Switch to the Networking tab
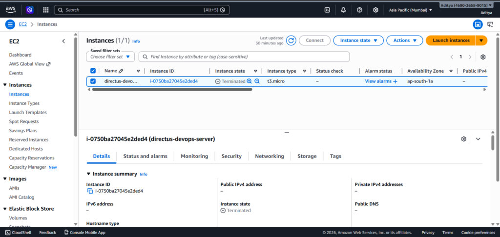Image resolution: width=500 pixels, height=237 pixels. (x=269, y=156)
